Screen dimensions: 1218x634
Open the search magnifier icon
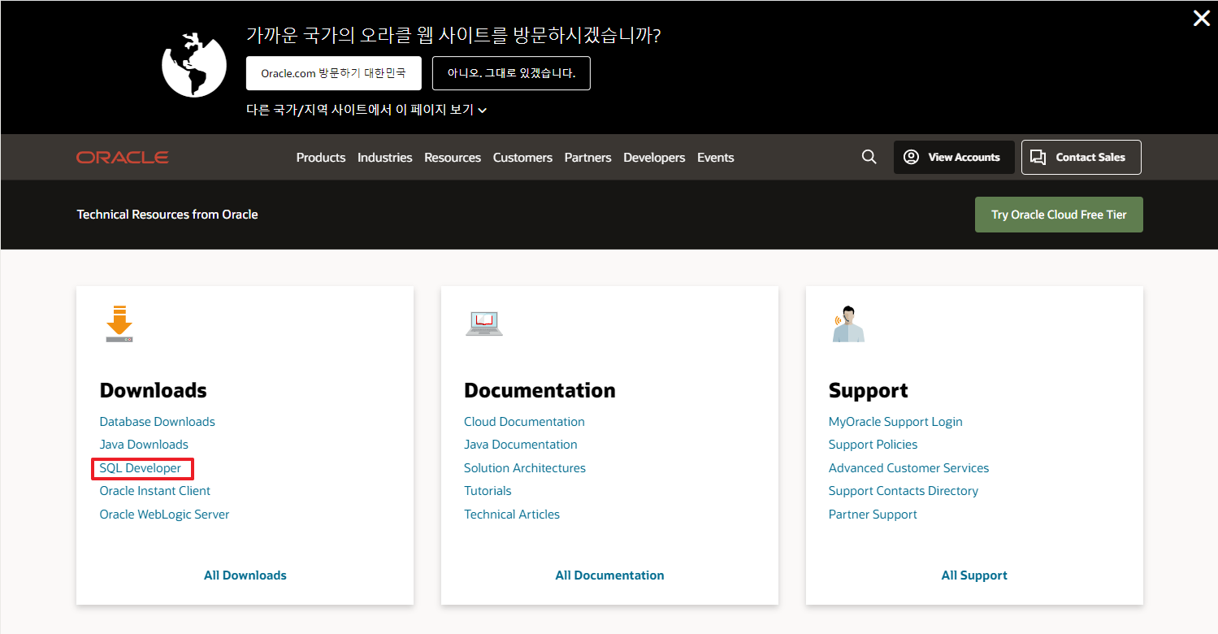[869, 157]
